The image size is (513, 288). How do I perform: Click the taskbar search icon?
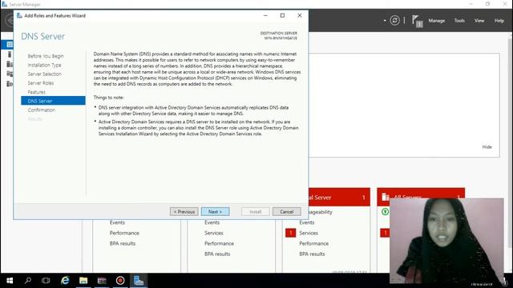(28, 281)
